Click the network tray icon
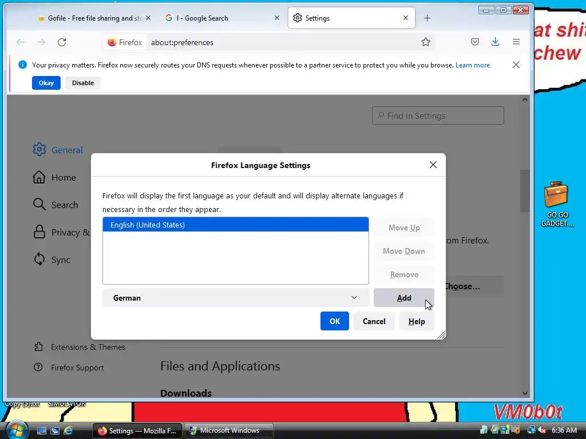Viewport: 586px width, 439px height. pyautogui.click(x=531, y=430)
